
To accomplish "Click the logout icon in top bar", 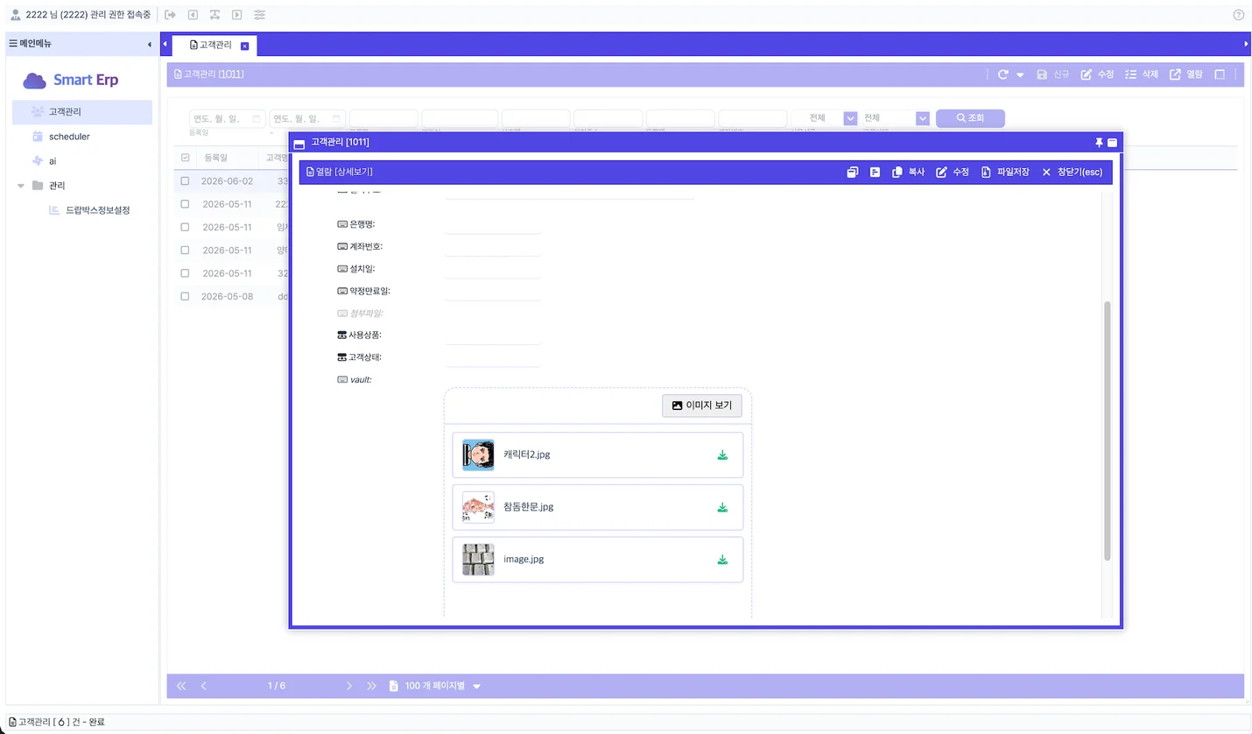I will tap(171, 15).
